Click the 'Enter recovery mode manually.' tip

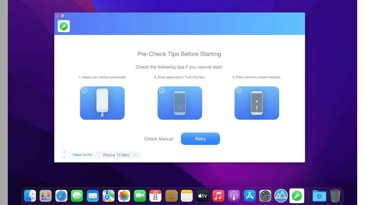pos(257,77)
